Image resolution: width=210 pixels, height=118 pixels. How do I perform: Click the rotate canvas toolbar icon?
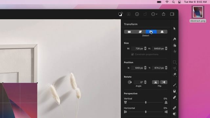pos(145,14)
